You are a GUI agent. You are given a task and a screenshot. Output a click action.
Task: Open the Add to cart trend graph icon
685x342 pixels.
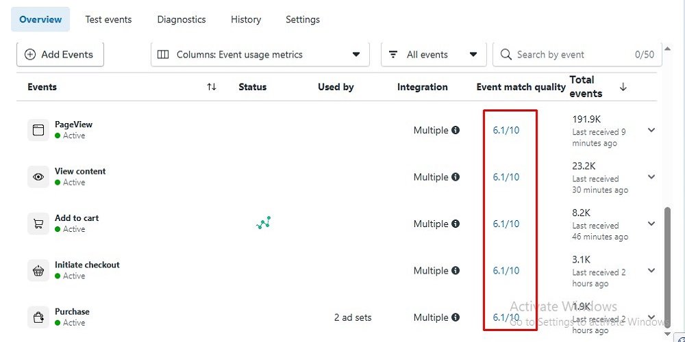coord(264,223)
